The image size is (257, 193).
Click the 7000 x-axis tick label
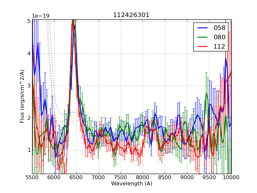tap(99, 177)
